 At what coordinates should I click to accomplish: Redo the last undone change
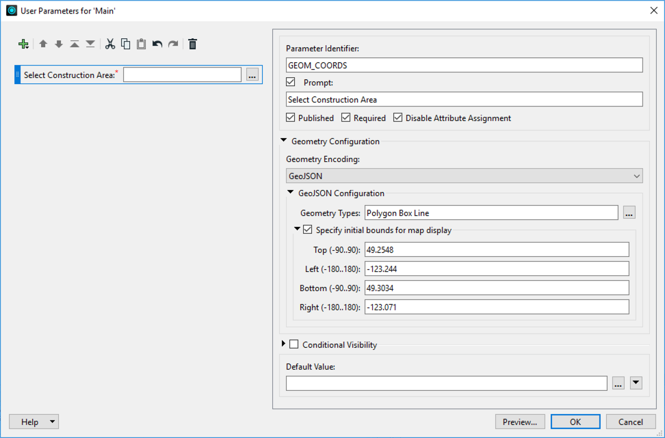tap(173, 44)
